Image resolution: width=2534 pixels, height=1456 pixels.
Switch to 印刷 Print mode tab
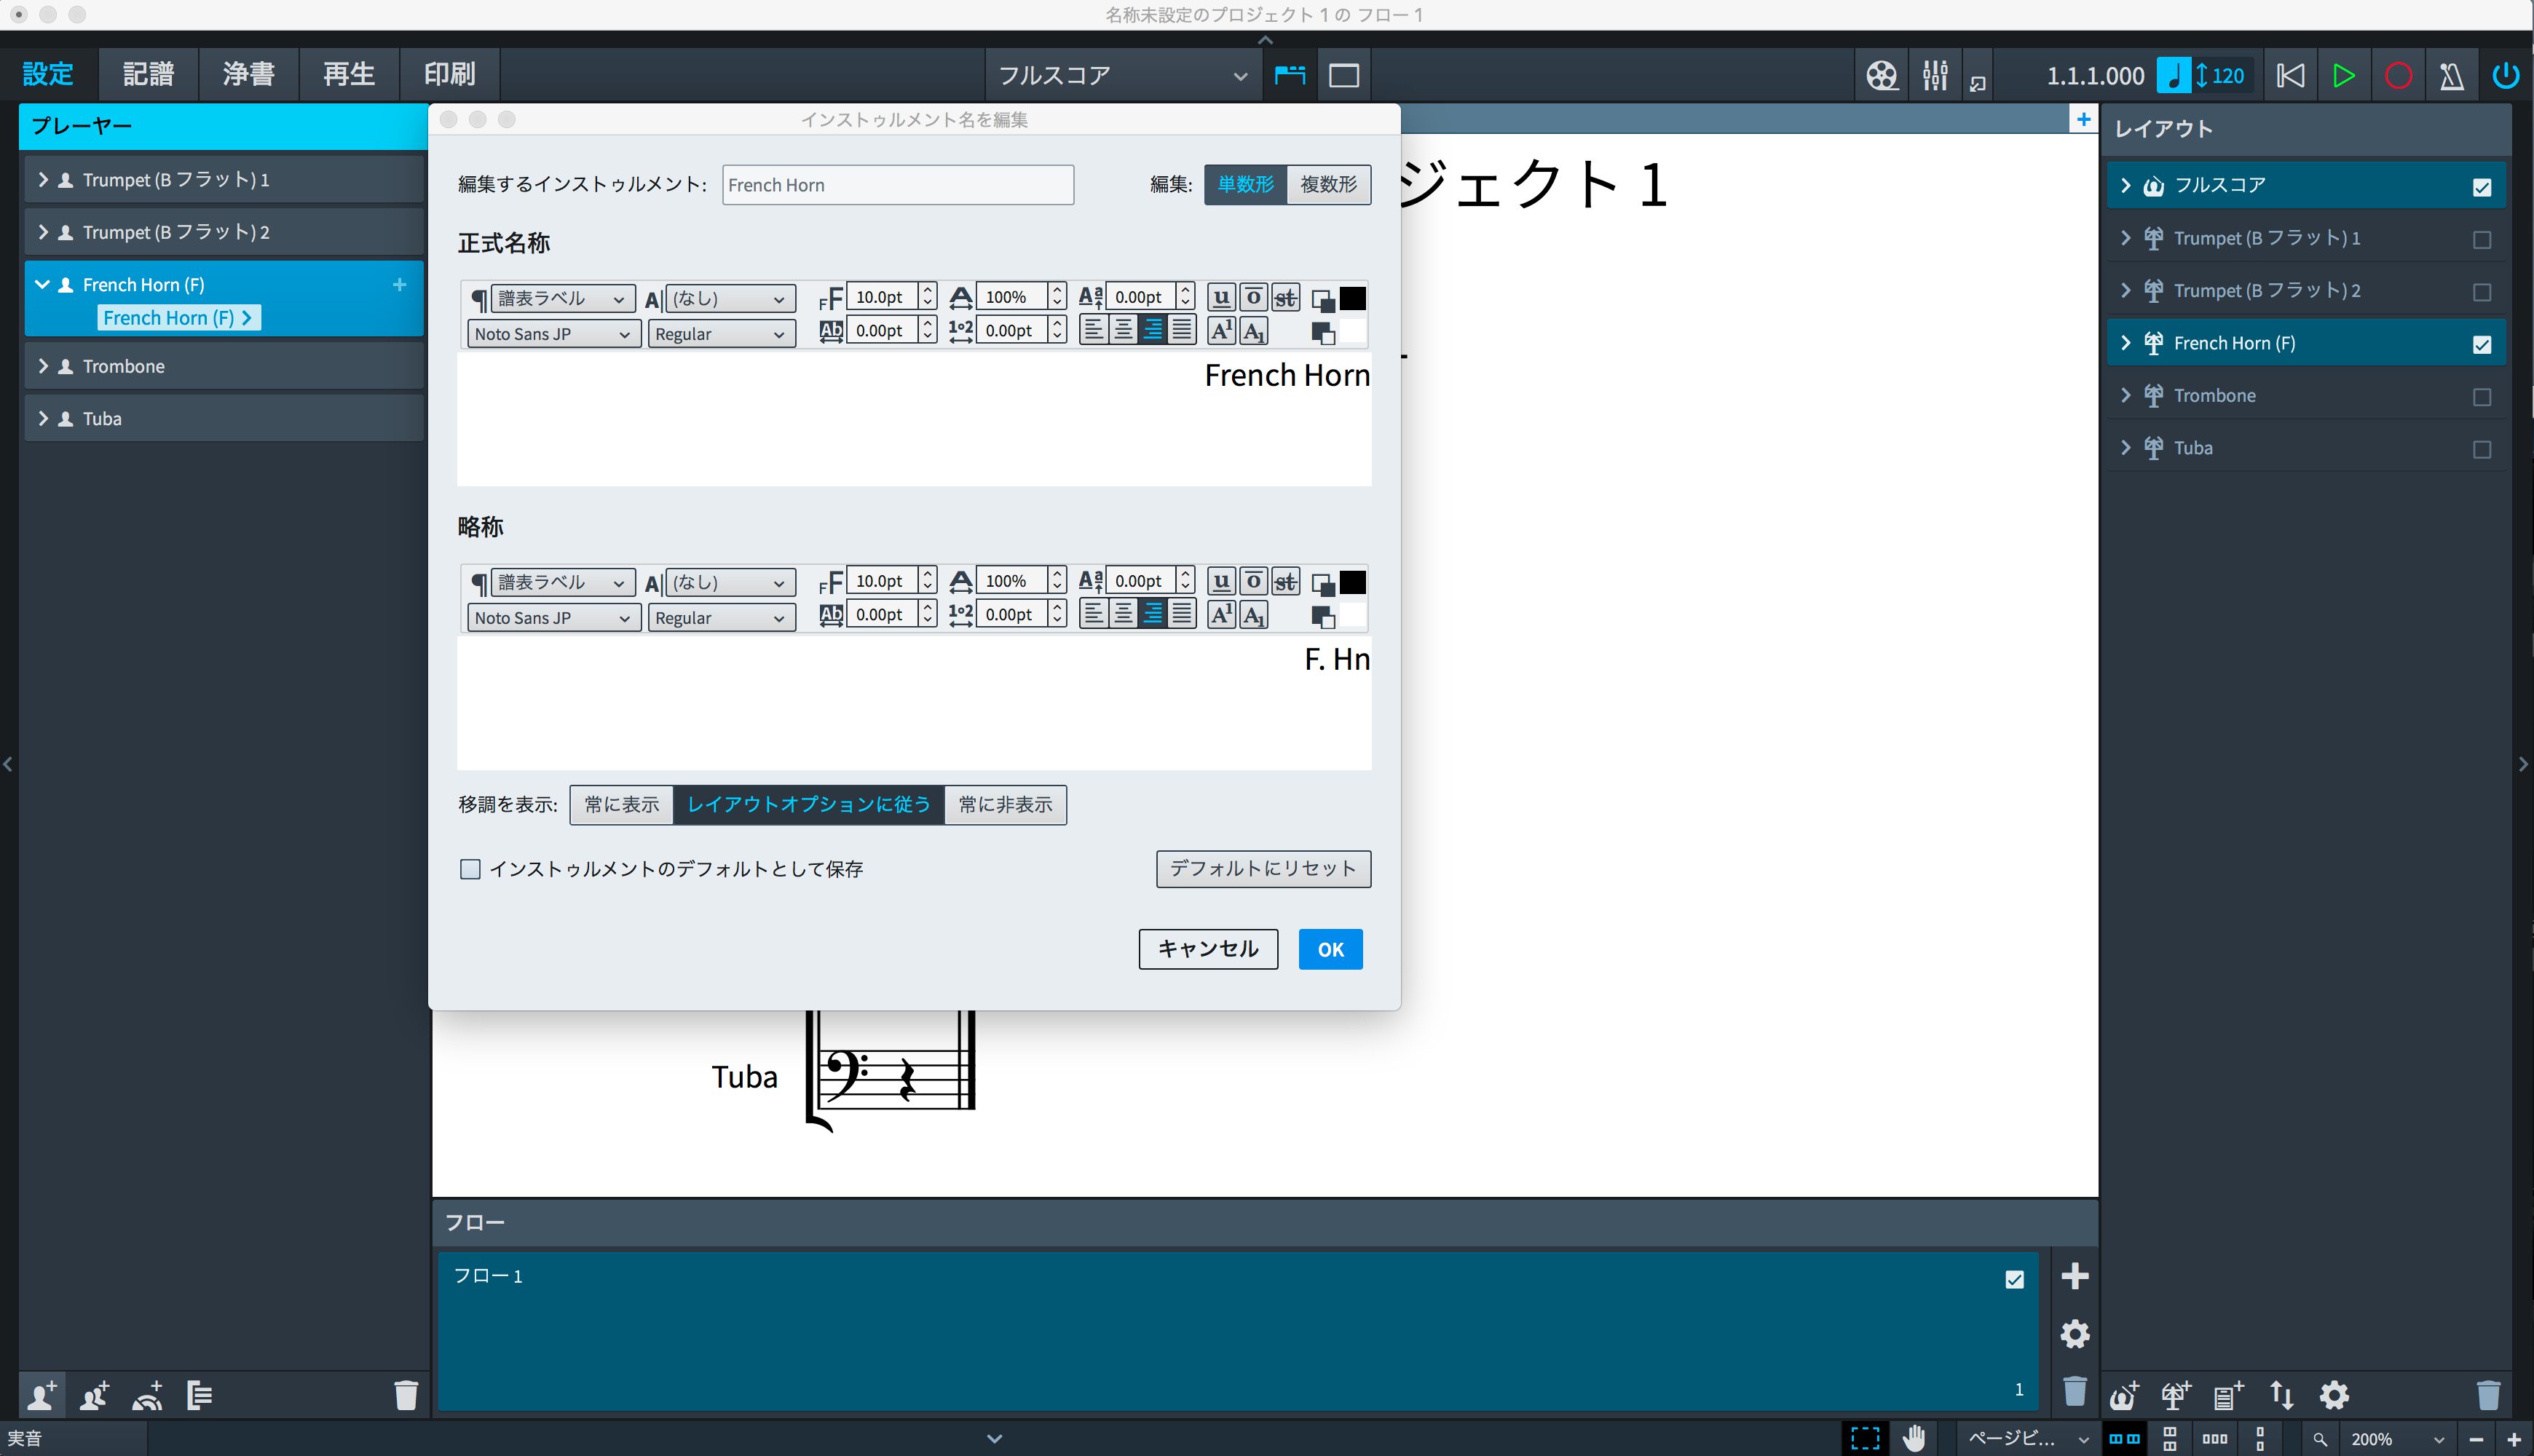coord(449,74)
